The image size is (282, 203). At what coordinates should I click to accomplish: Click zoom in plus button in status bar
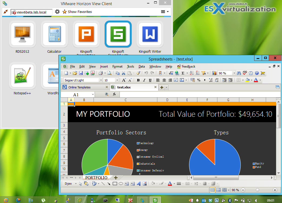(x=275, y=190)
